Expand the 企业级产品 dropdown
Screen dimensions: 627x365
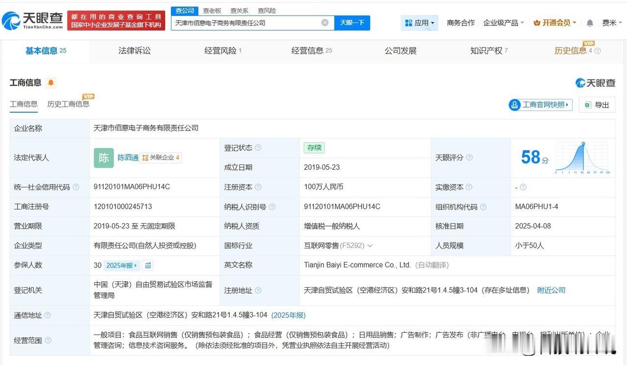[x=504, y=23]
